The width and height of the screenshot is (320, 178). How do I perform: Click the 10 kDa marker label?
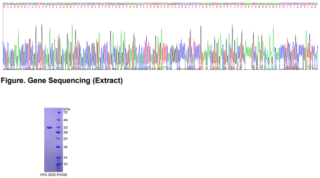[65, 164]
